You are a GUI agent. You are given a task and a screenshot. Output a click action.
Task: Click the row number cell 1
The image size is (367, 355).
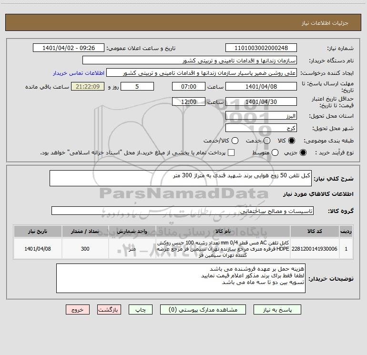[x=346, y=249]
